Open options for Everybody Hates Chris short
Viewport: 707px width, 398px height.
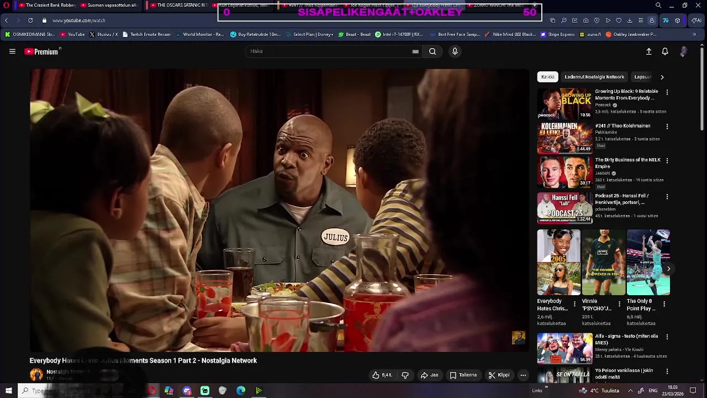(x=574, y=304)
